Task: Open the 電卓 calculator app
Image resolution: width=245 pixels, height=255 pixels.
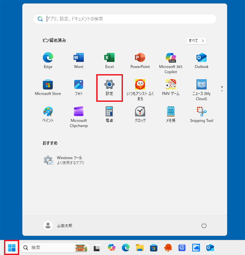Action: [109, 114]
